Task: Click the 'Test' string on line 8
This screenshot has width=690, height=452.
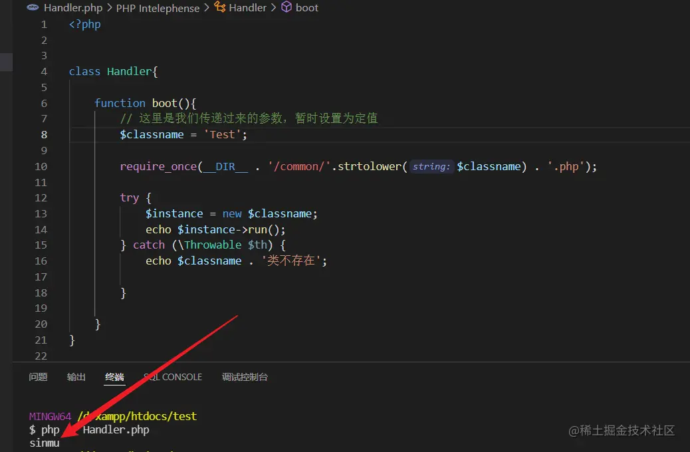Action: [x=222, y=135]
